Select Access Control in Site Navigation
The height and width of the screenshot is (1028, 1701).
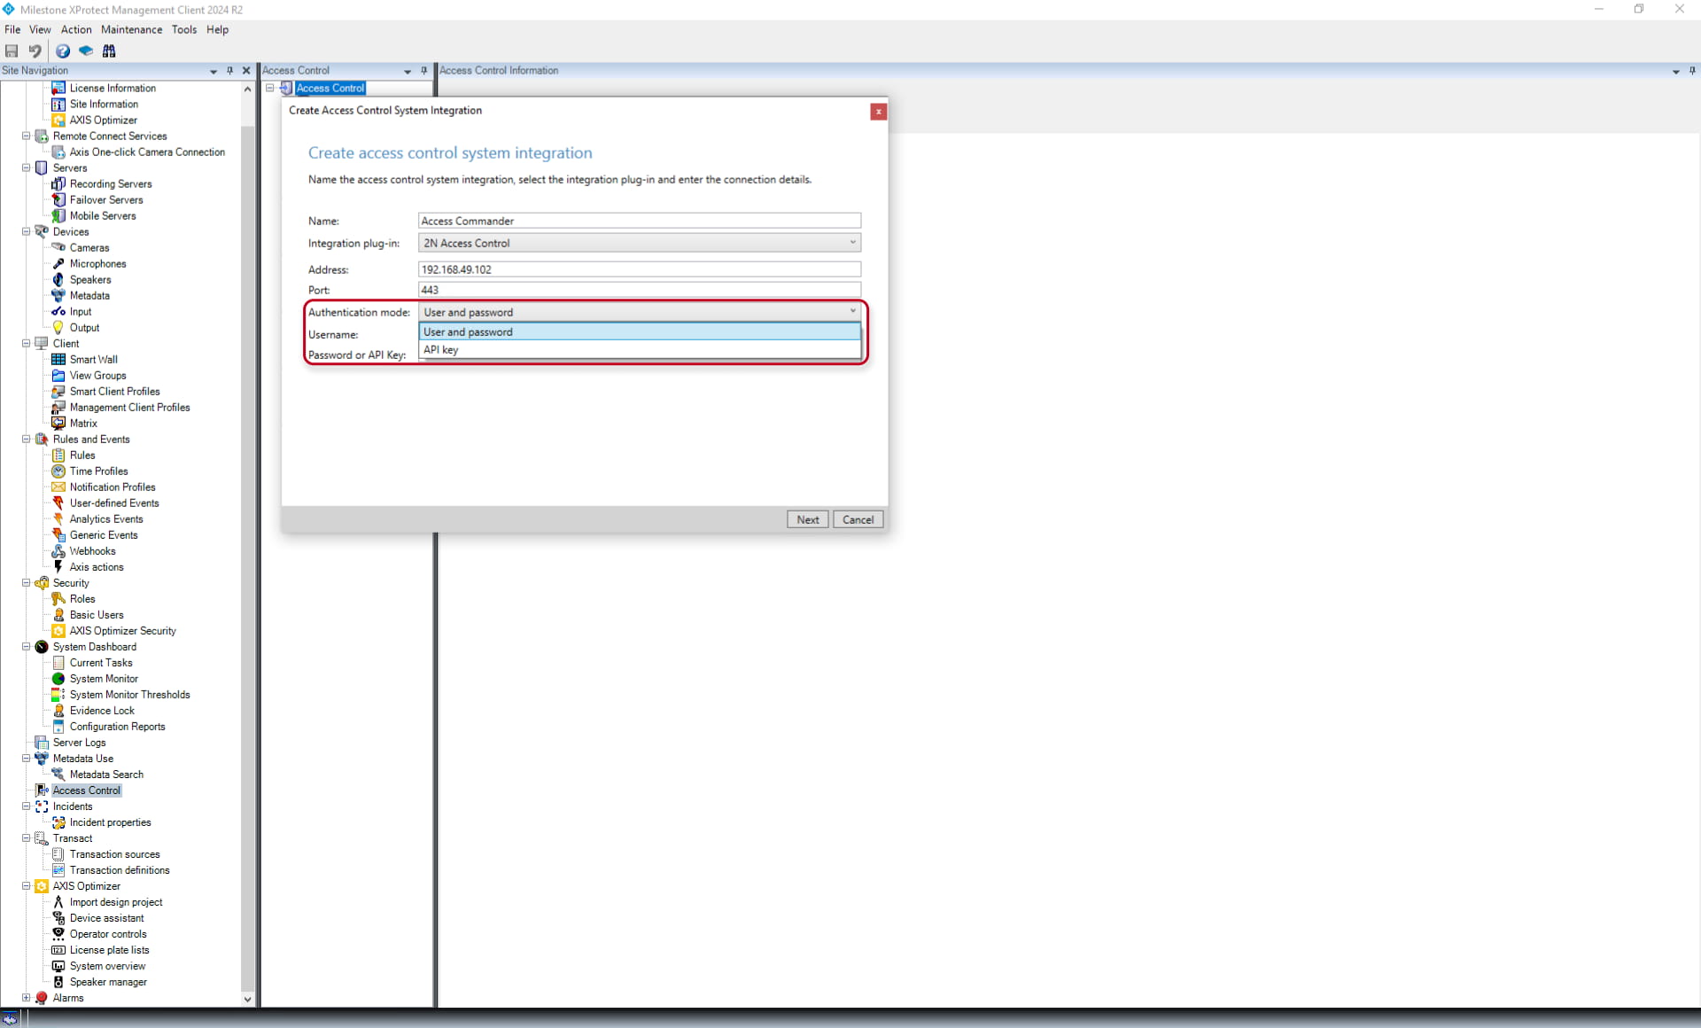(86, 790)
